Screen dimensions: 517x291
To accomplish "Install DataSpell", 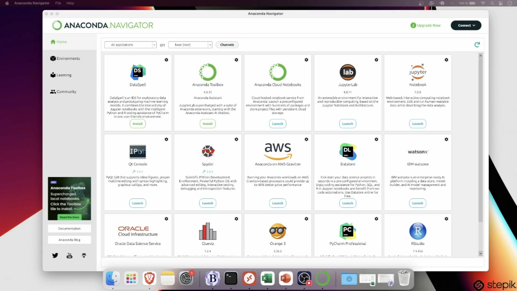I will click(x=138, y=124).
